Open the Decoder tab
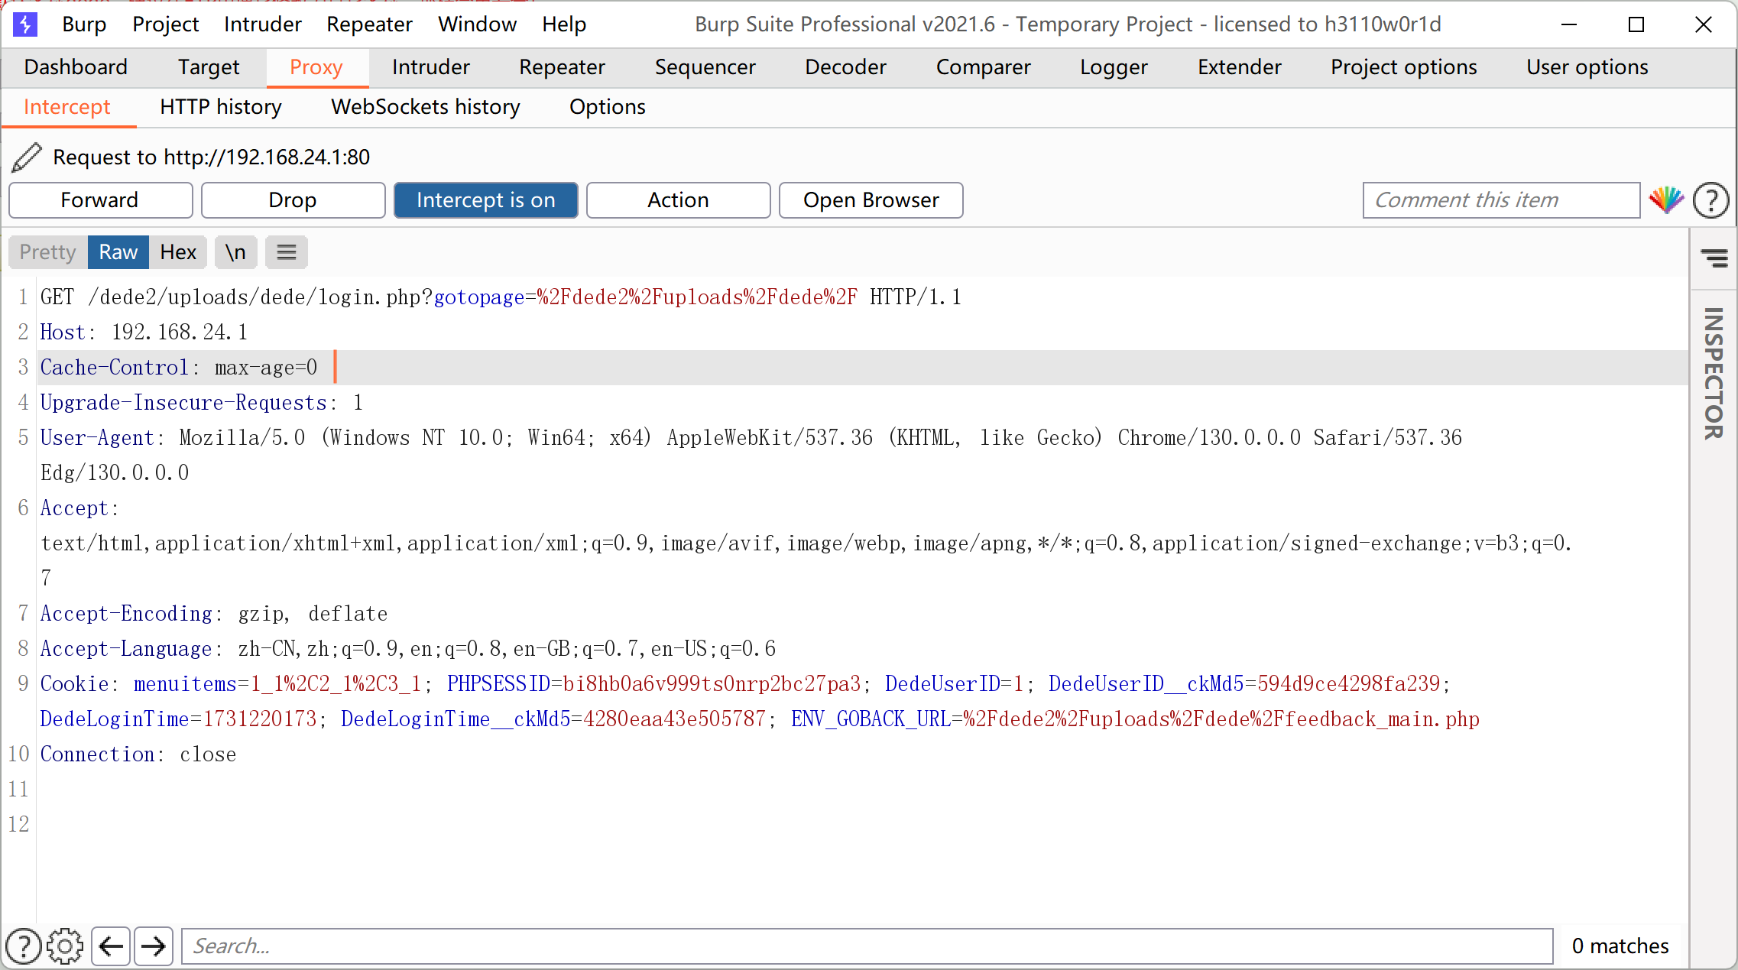This screenshot has height=970, width=1738. 846,67
